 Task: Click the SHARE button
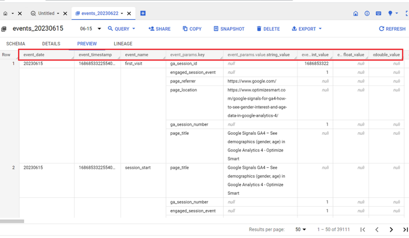click(160, 29)
